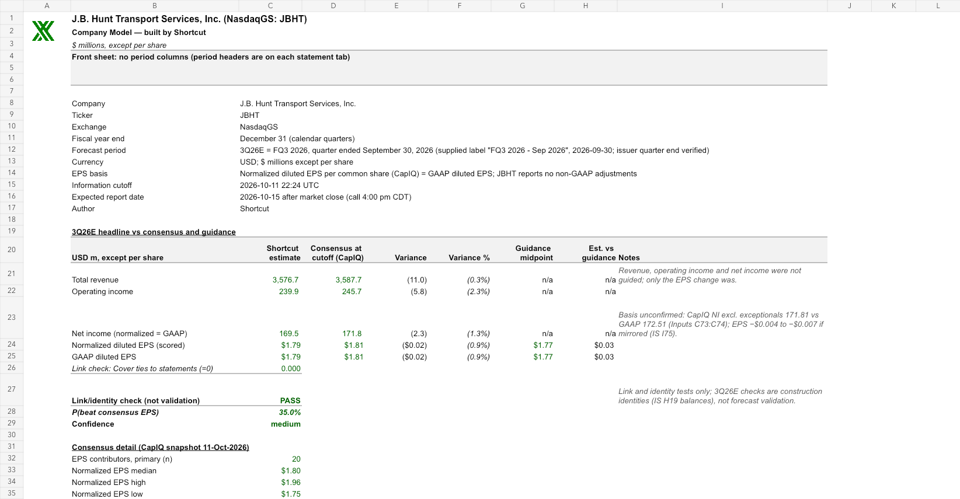
Task: Click the Normalized EPS low value $1.75
Action: coord(291,494)
